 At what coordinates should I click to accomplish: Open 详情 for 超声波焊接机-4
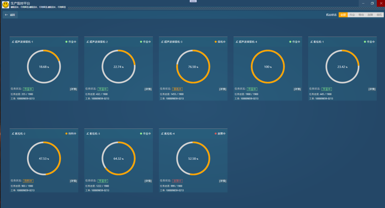pyautogui.click(x=297, y=89)
